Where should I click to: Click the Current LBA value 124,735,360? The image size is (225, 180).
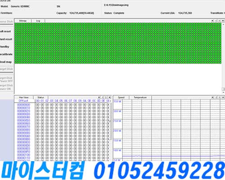(x=185, y=13)
